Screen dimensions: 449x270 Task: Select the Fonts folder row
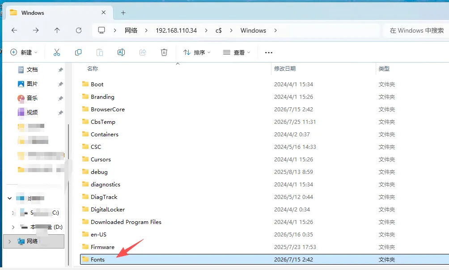point(264,259)
